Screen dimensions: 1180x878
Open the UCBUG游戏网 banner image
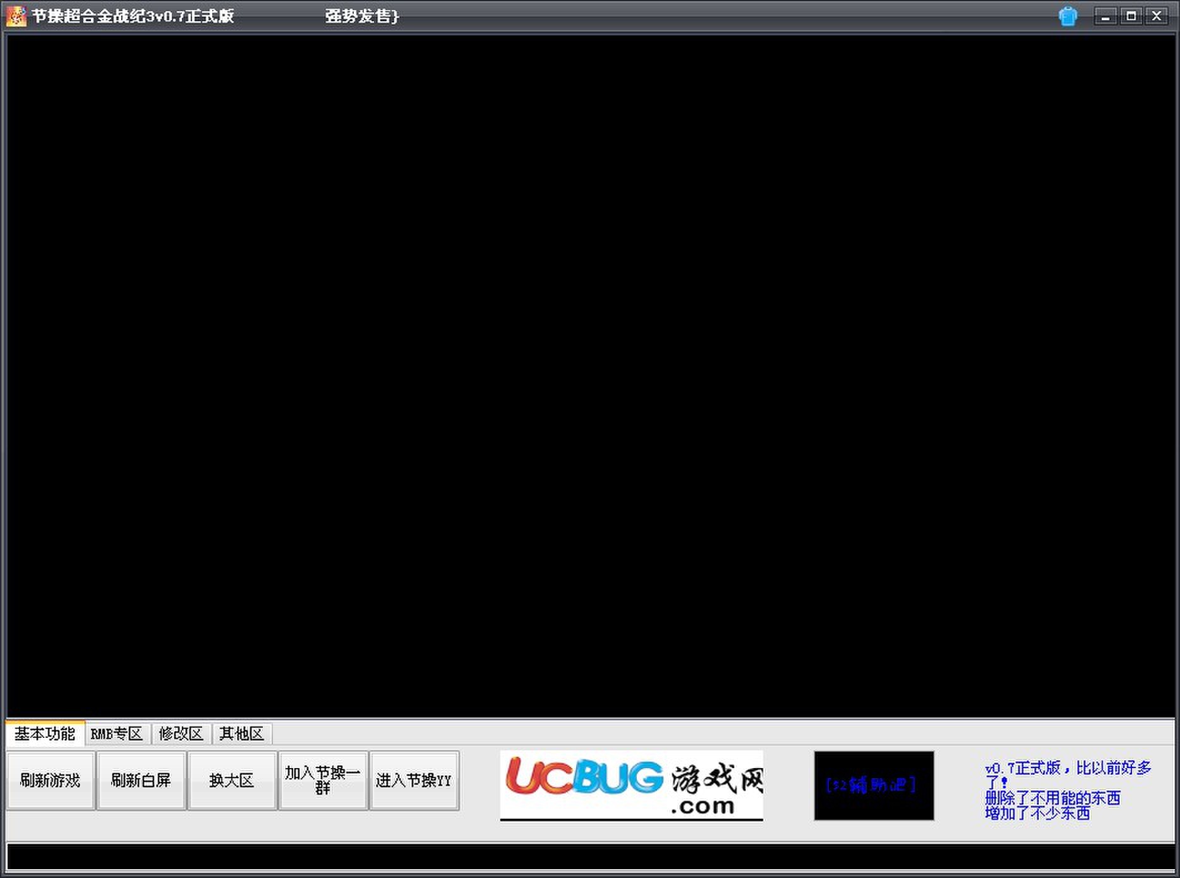click(632, 786)
